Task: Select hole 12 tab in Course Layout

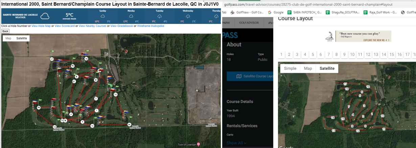Action: [368, 54]
